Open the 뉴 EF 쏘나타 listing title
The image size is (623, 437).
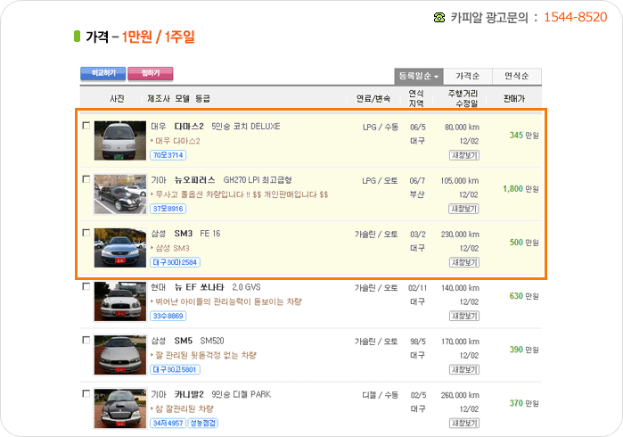pyautogui.click(x=197, y=287)
